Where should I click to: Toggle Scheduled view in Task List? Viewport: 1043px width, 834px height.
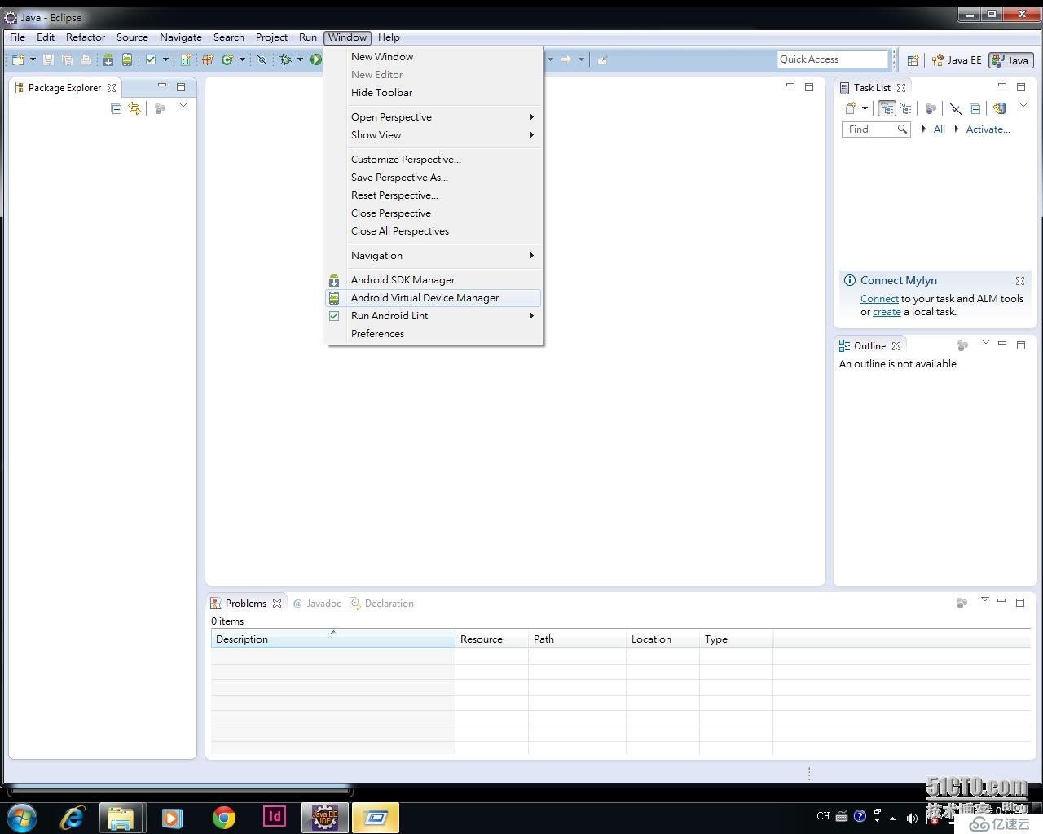(x=905, y=108)
